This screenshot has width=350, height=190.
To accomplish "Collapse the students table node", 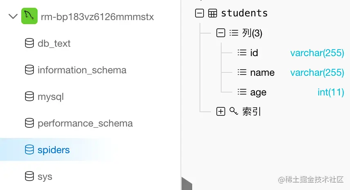I will point(200,13).
